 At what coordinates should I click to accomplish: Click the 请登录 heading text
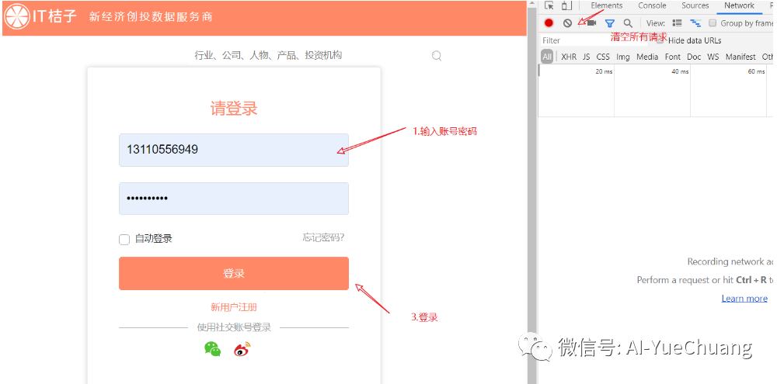click(234, 109)
